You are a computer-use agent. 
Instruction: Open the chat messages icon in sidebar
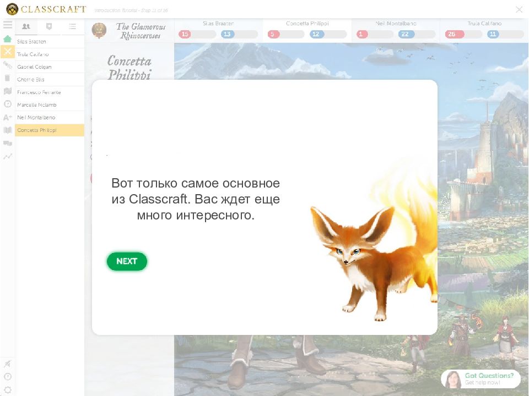pos(8,143)
